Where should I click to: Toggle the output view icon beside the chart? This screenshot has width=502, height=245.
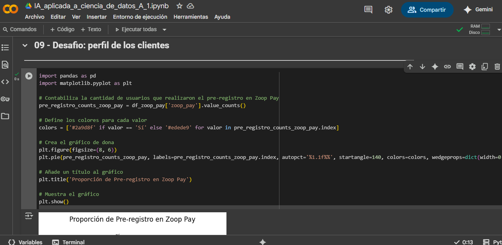point(29,216)
